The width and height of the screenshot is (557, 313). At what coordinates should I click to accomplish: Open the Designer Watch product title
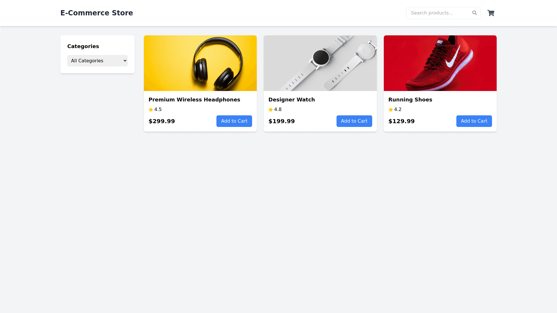point(292,100)
